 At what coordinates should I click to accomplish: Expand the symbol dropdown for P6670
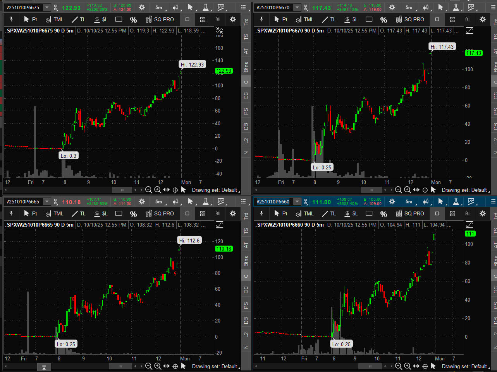pyautogui.click(x=297, y=7)
